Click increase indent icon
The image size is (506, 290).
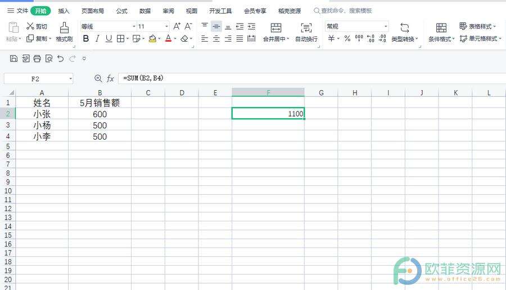(251, 26)
